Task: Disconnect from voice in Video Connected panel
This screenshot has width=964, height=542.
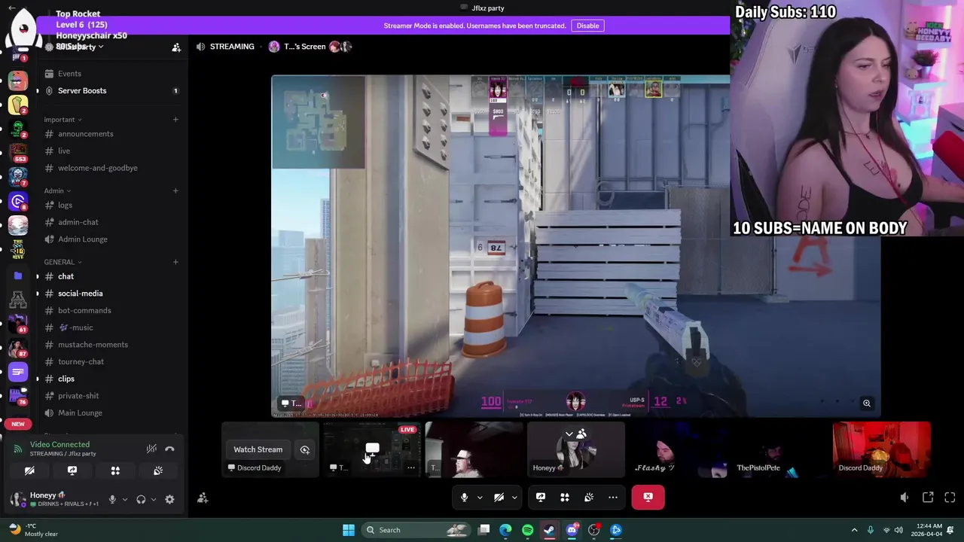Action: tap(169, 449)
